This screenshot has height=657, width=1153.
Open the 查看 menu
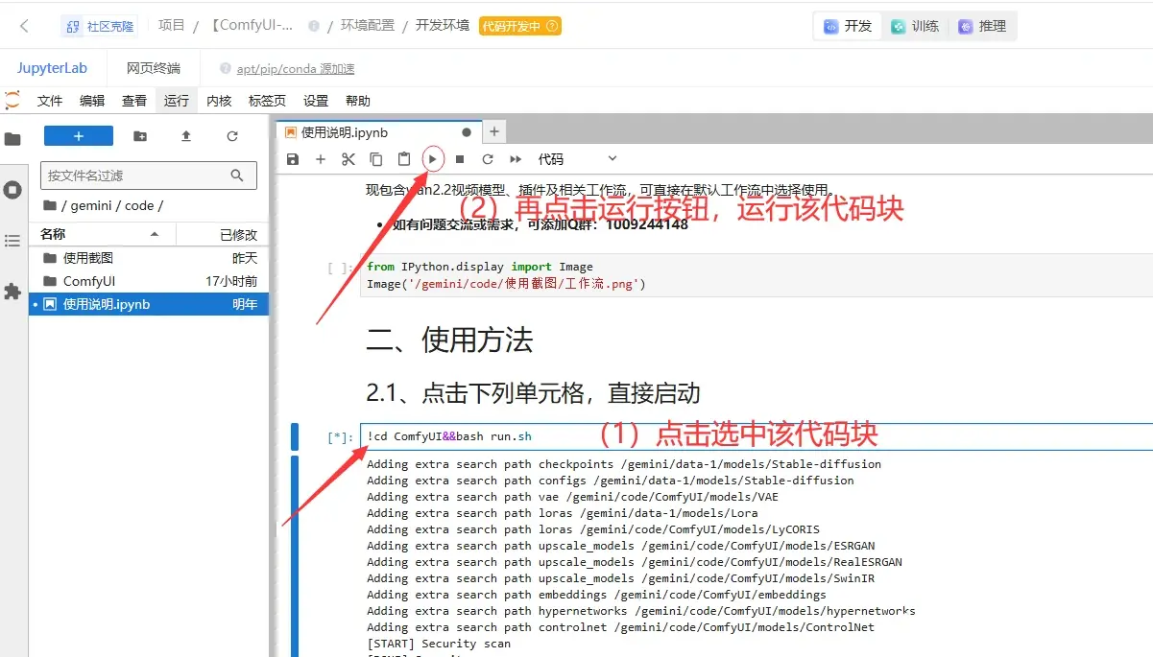point(134,101)
